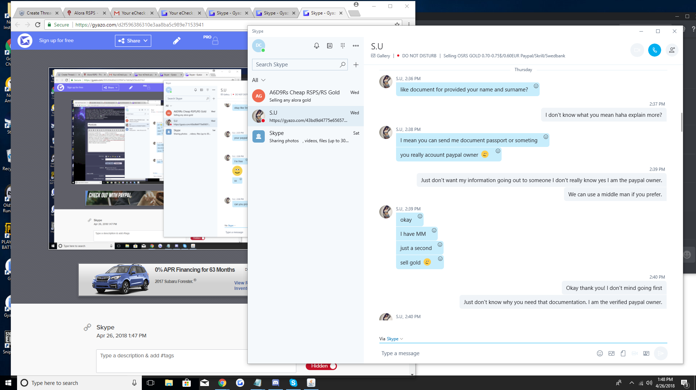Open the A6D9Rs Cheap RSPS/RS Gold conversation
The width and height of the screenshot is (696, 390).
tap(306, 96)
